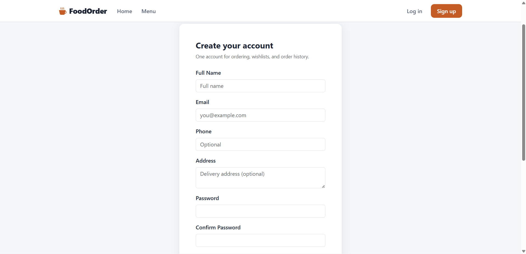526x254 pixels.
Task: Click the FoodOrder brand name
Action: click(x=88, y=11)
